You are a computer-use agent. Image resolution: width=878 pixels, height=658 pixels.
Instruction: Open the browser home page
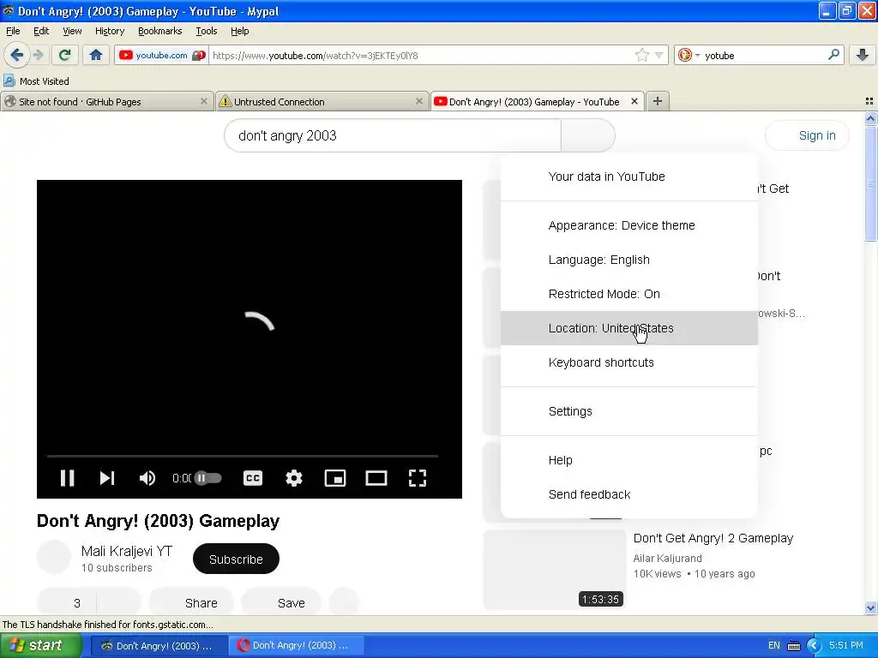coord(96,55)
